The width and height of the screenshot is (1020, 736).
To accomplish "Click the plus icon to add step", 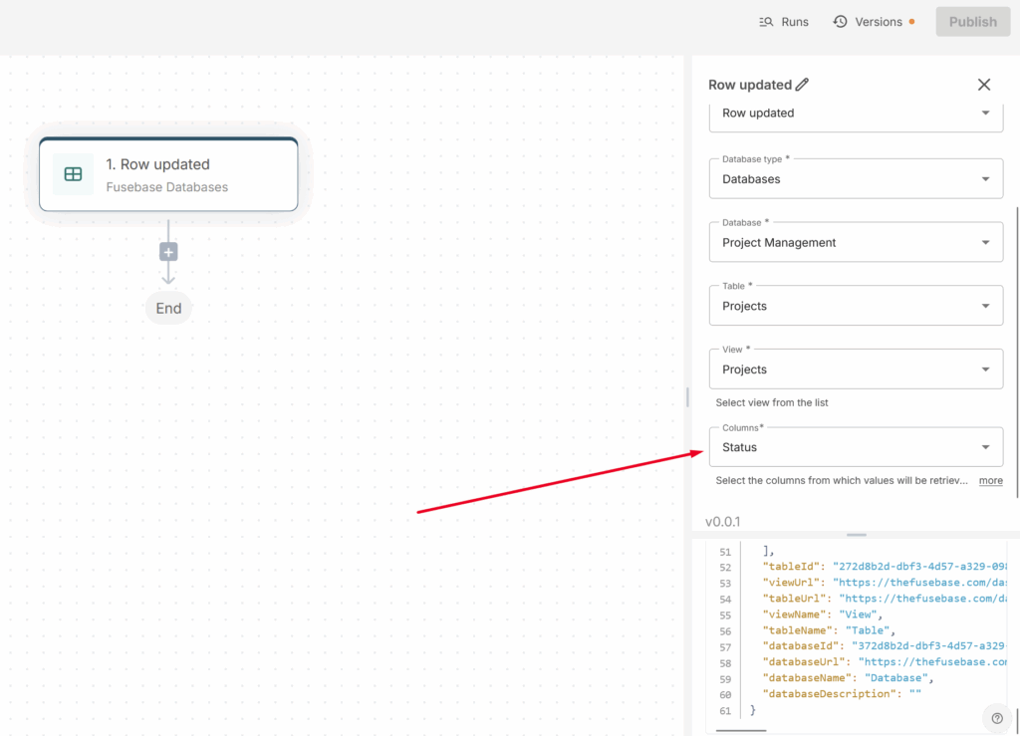I will [168, 252].
